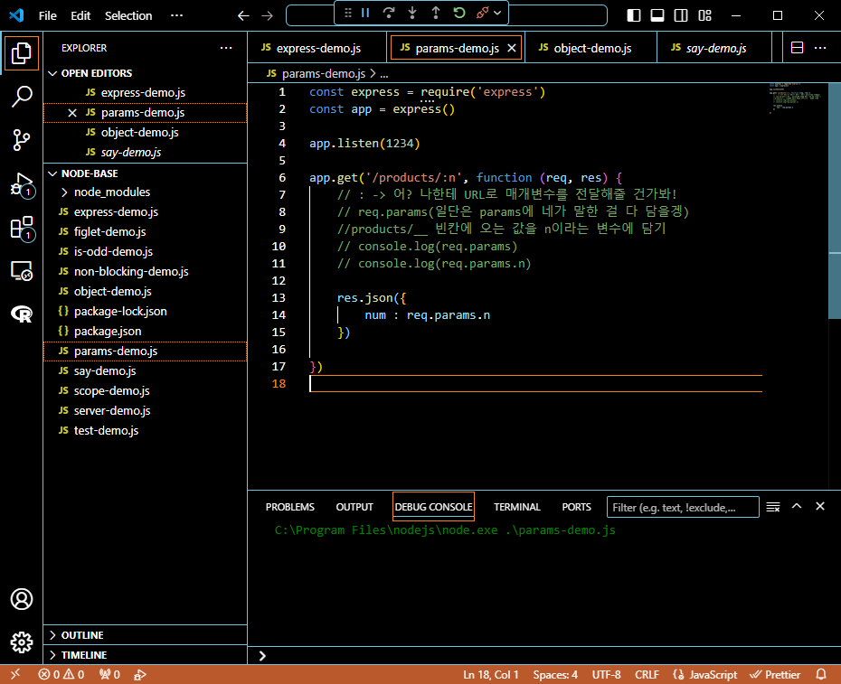This screenshot has width=841, height=684.
Task: Clear the debug console output
Action: point(773,507)
